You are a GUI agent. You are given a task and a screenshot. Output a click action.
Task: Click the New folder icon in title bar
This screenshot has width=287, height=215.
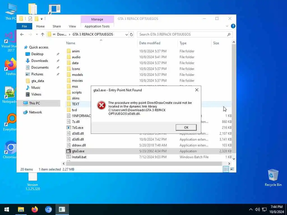pos(36,19)
